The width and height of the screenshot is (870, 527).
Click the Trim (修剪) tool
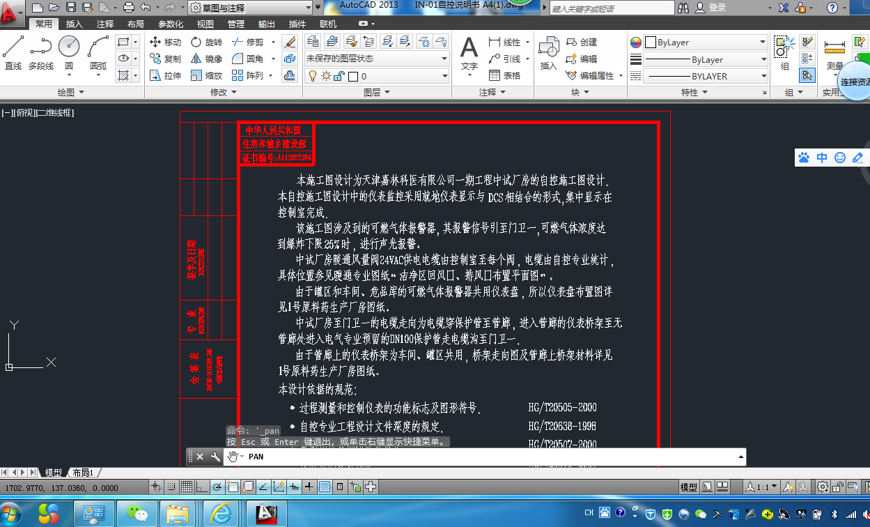click(x=248, y=42)
